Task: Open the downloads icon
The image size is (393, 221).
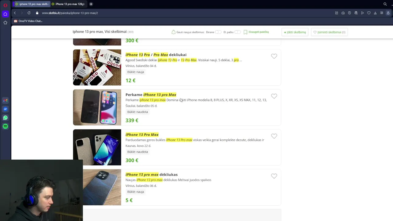Action: click(375, 13)
